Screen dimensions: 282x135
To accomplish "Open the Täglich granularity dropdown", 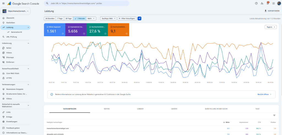I will click(x=271, y=27).
